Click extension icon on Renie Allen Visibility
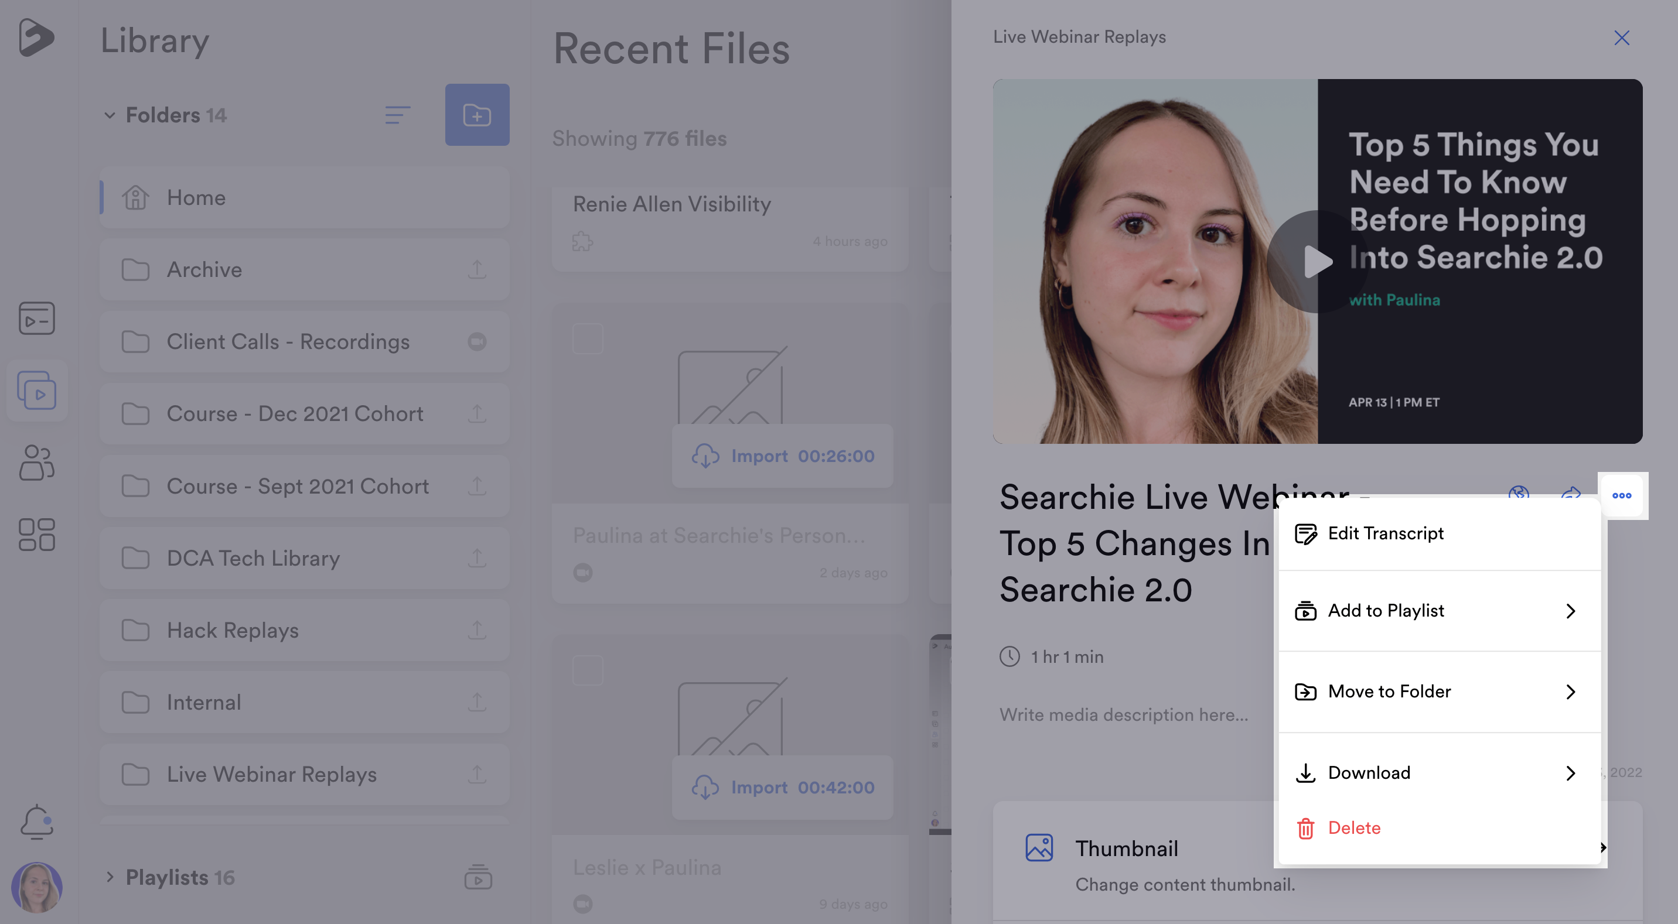The width and height of the screenshot is (1678, 924). tap(582, 241)
